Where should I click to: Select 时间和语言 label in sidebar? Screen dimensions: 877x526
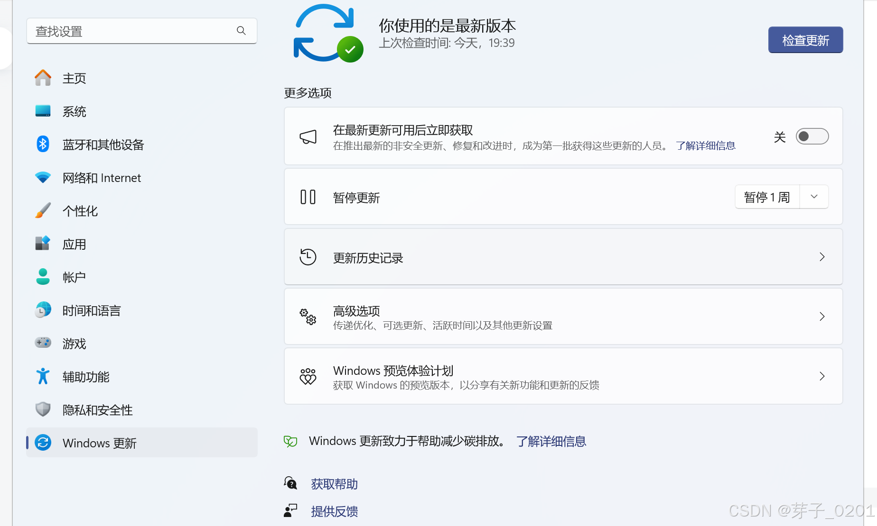(92, 310)
